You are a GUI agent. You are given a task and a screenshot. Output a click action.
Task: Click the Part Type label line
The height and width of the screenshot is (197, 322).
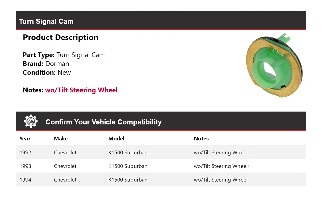pyautogui.click(x=64, y=55)
